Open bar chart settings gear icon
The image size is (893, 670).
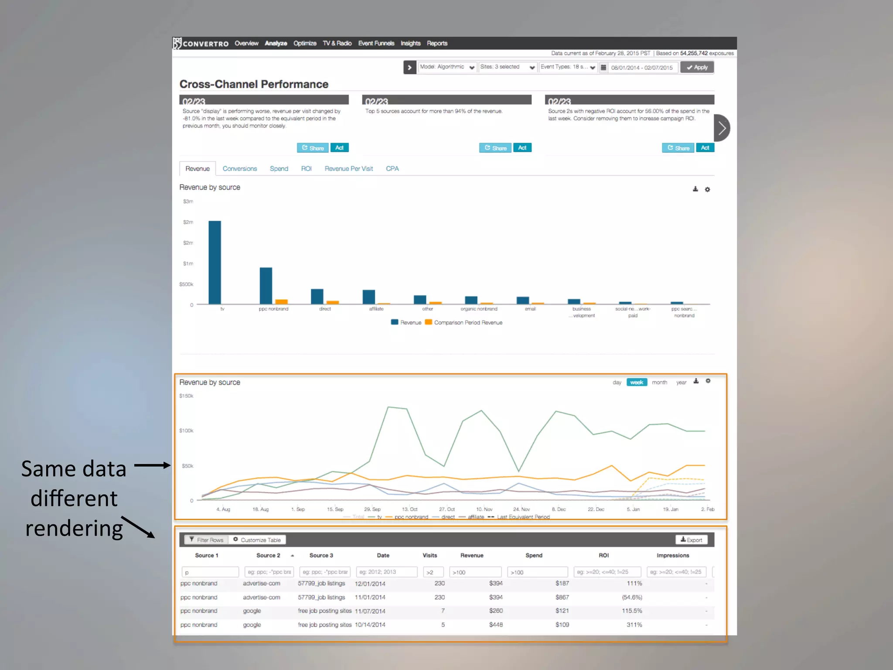coord(708,189)
